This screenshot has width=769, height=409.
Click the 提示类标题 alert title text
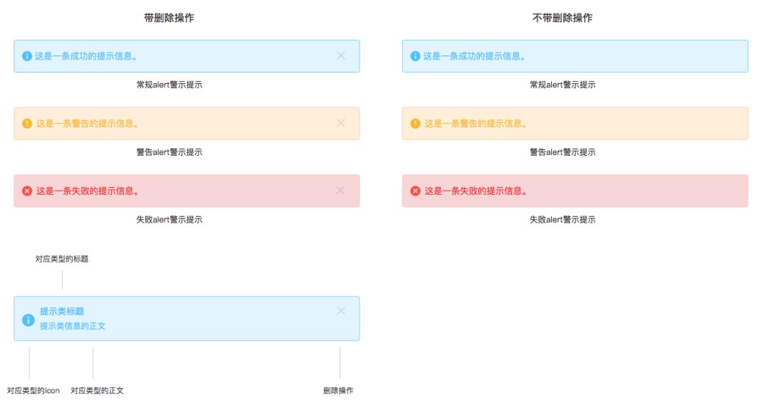[62, 312]
